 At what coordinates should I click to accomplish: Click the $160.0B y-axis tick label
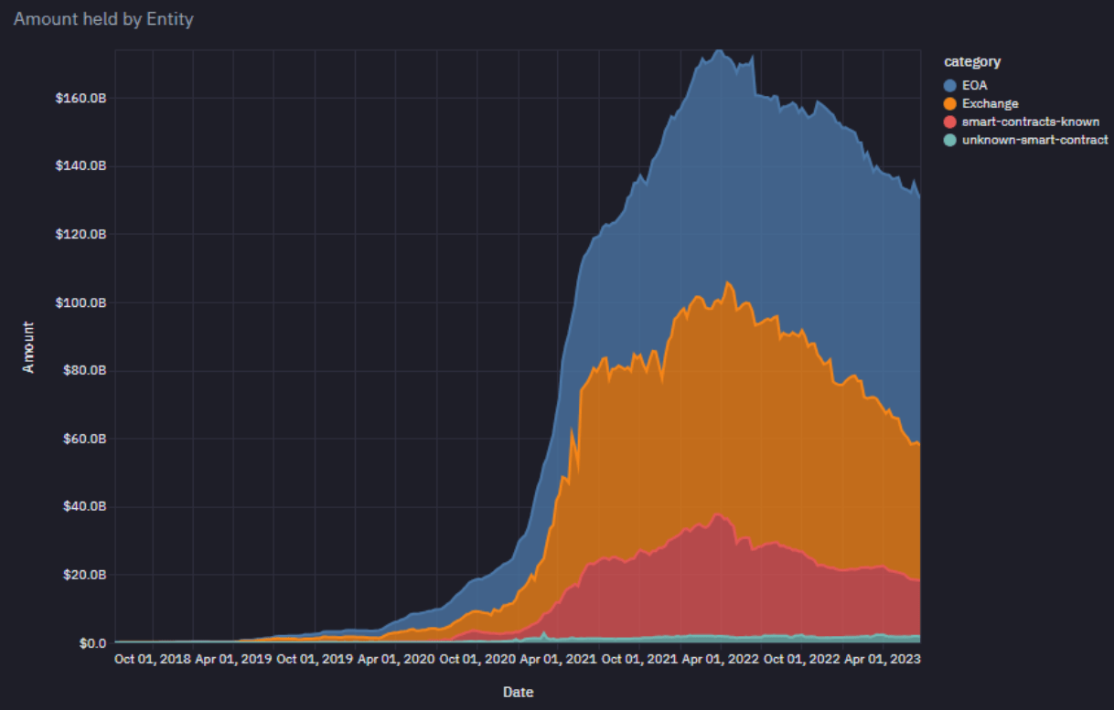(x=79, y=98)
